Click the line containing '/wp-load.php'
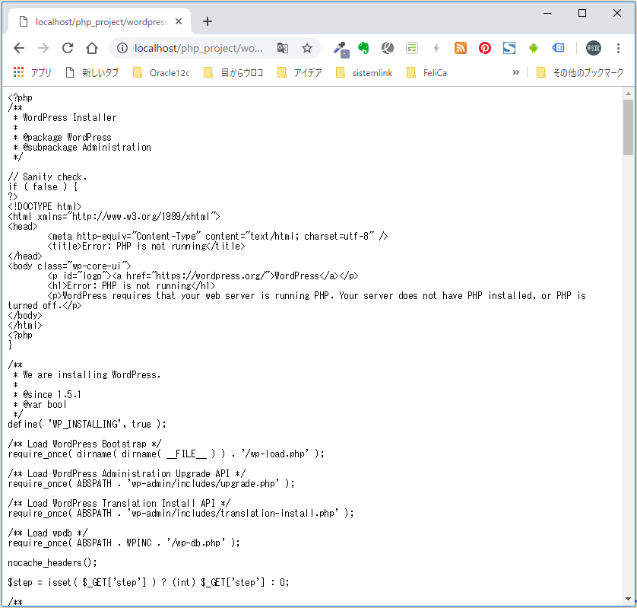The width and height of the screenshot is (637, 608). [166, 454]
